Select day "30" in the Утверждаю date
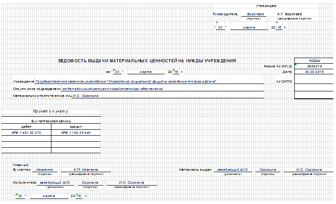Screen dimensions: 336x204 [220, 28]
